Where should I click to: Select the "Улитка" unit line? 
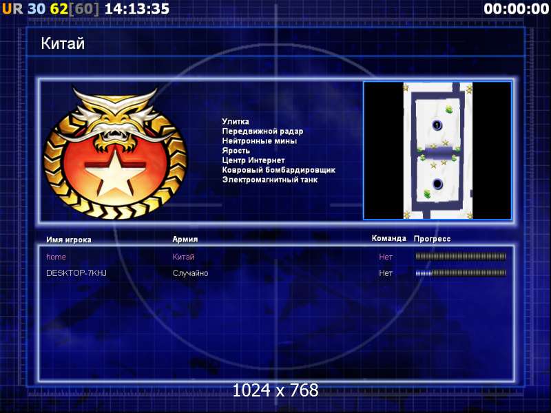click(x=236, y=122)
